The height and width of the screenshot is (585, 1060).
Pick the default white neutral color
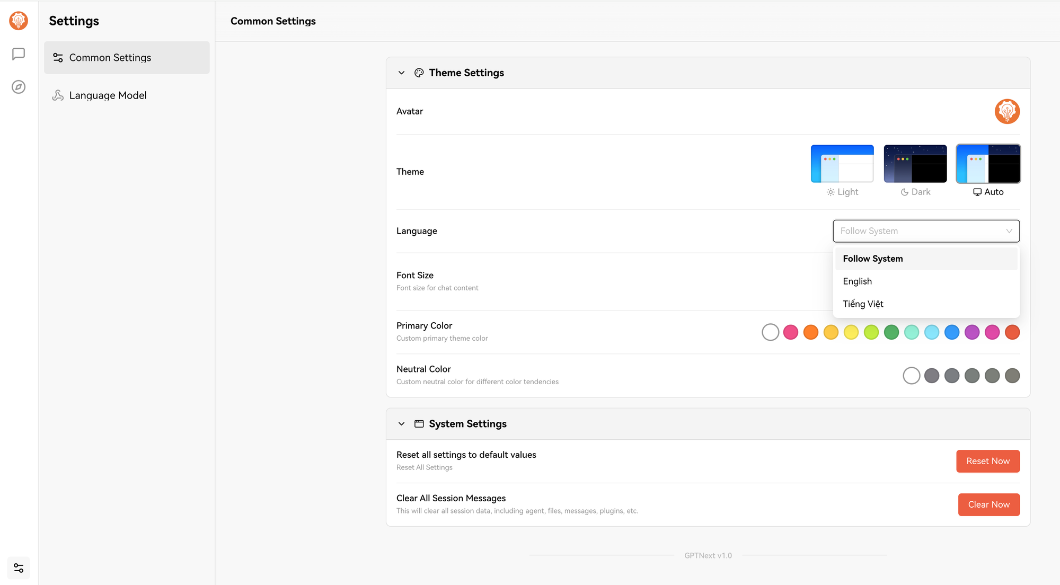tap(912, 376)
